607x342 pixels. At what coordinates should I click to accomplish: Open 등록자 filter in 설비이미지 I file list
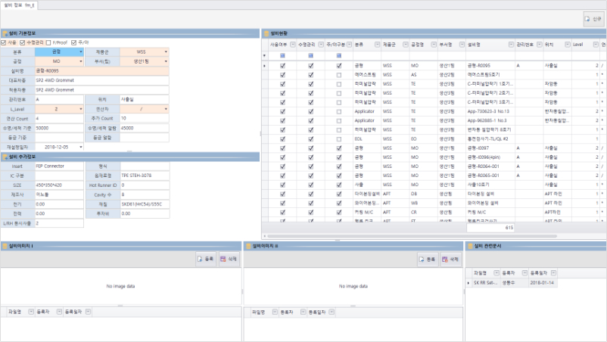click(59, 312)
